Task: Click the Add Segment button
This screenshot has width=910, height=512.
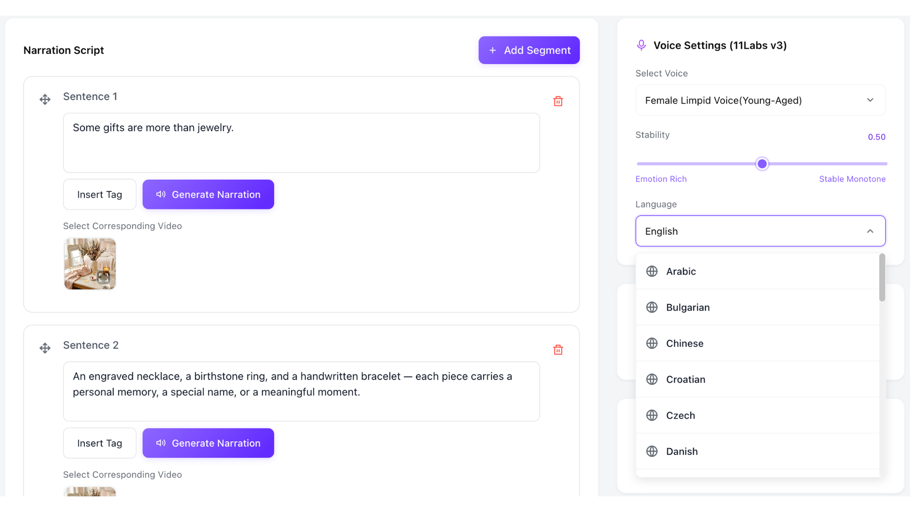Action: pyautogui.click(x=529, y=50)
